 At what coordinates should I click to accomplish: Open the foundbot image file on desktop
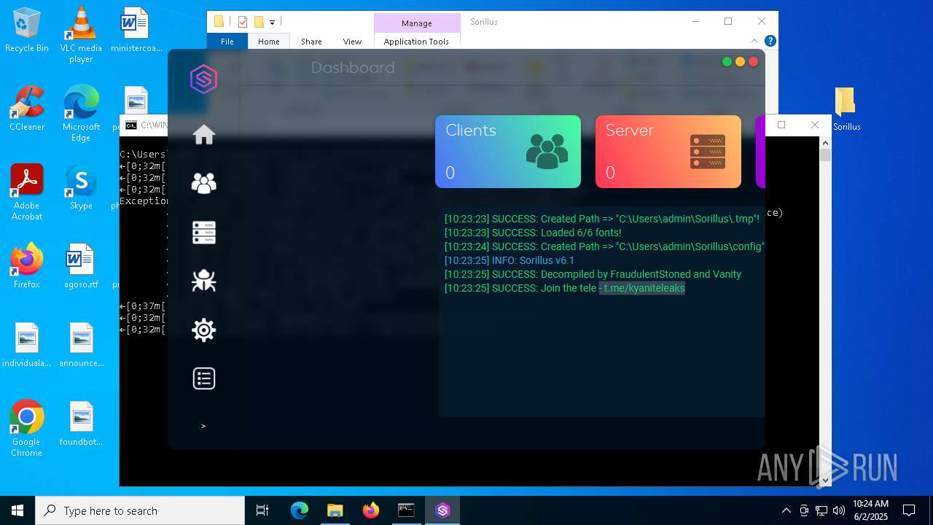click(81, 424)
